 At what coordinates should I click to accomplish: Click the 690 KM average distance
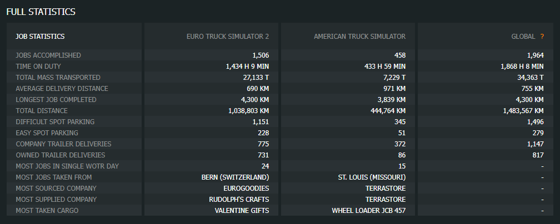point(258,89)
